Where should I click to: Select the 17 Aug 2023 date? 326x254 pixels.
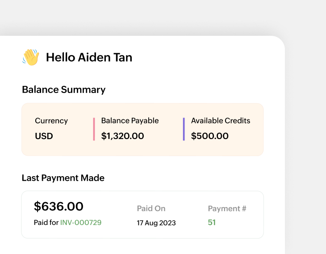156,223
